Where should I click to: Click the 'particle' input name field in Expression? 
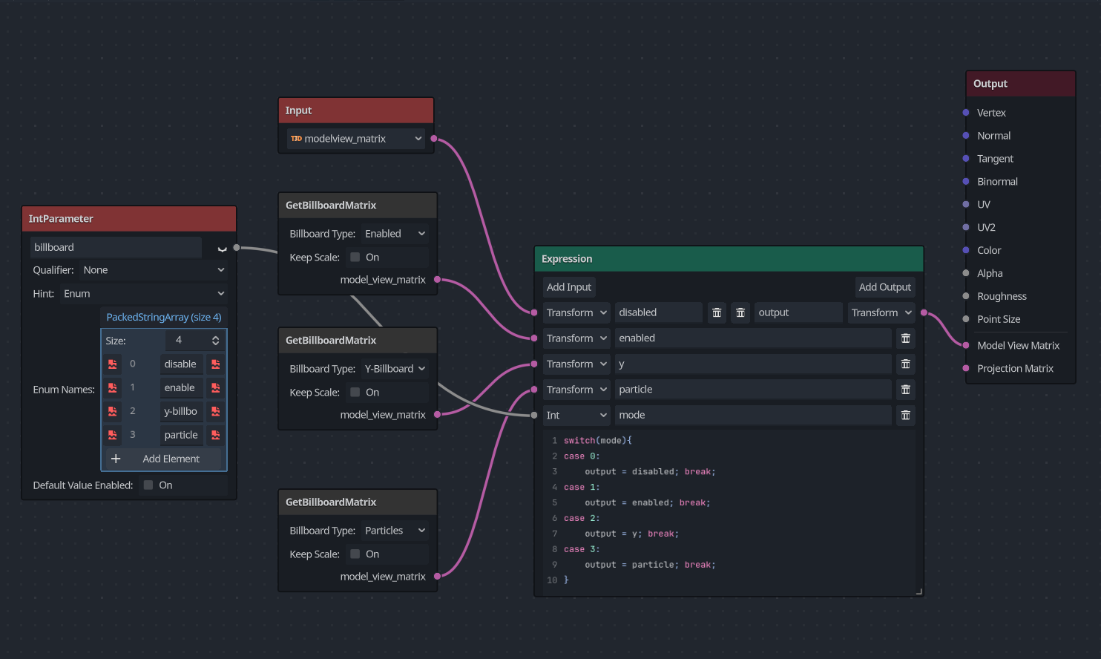pyautogui.click(x=752, y=390)
